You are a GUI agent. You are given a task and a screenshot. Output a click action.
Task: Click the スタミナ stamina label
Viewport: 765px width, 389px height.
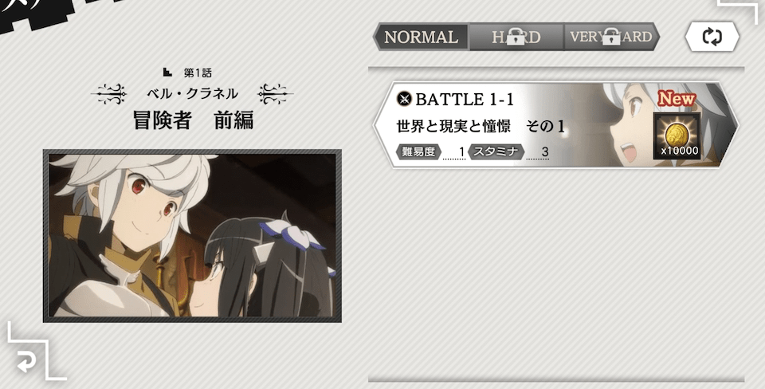496,151
